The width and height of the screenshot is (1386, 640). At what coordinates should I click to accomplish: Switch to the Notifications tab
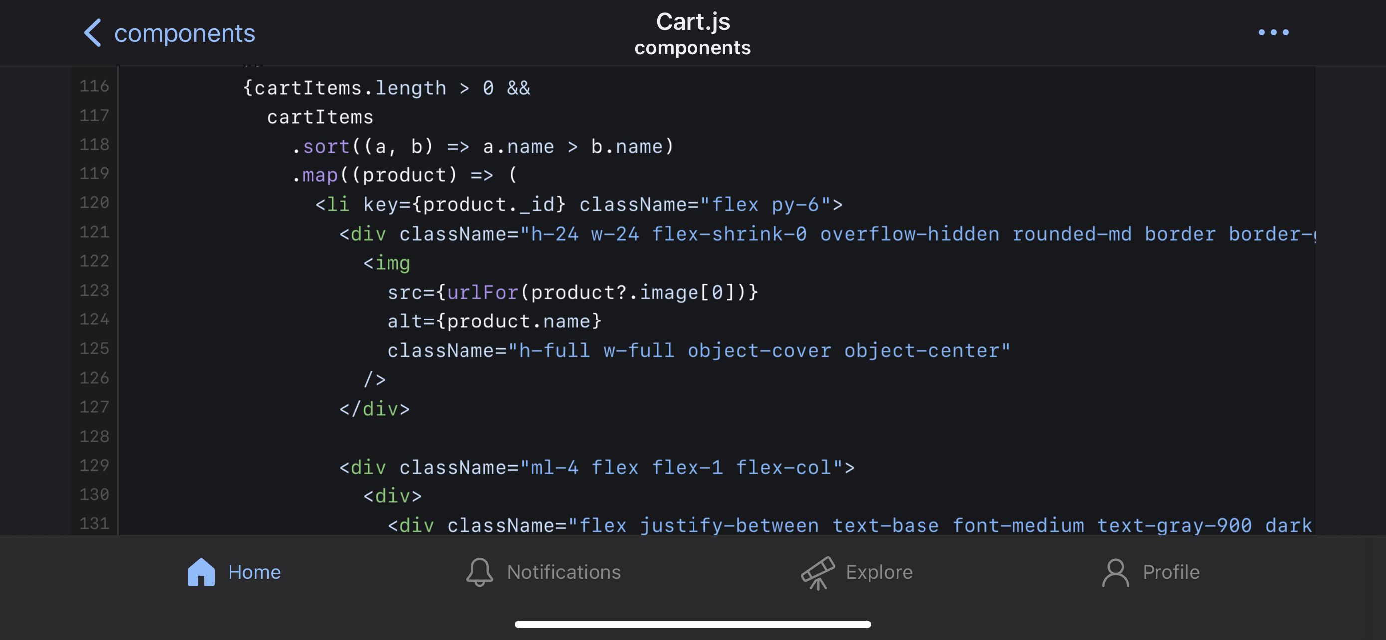pos(543,572)
